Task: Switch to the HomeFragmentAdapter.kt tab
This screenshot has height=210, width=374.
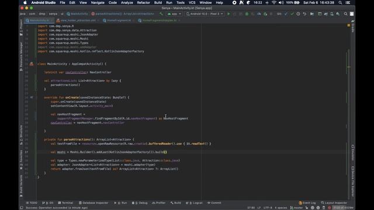Action: click(160, 20)
